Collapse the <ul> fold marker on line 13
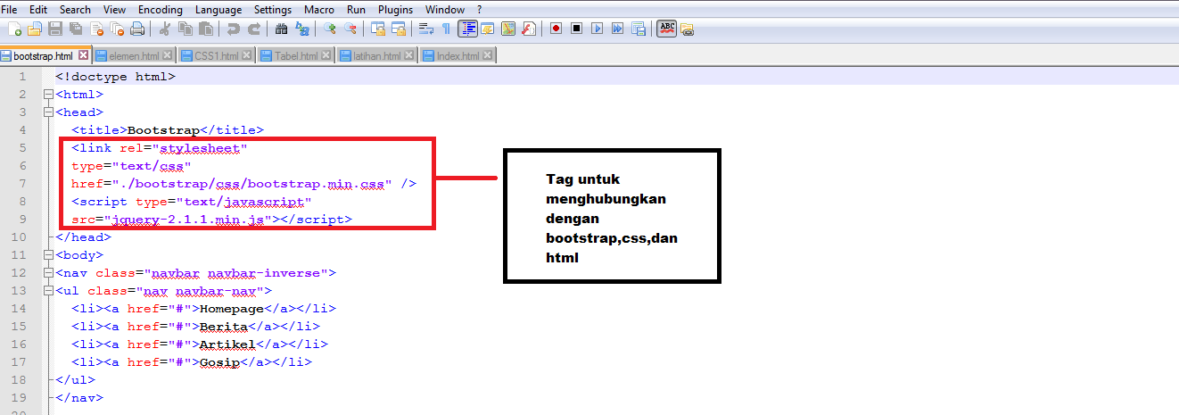The width and height of the screenshot is (1179, 415). click(x=47, y=291)
